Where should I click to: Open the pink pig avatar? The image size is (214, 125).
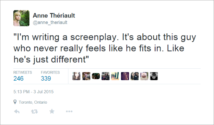pyautogui.click(x=144, y=76)
